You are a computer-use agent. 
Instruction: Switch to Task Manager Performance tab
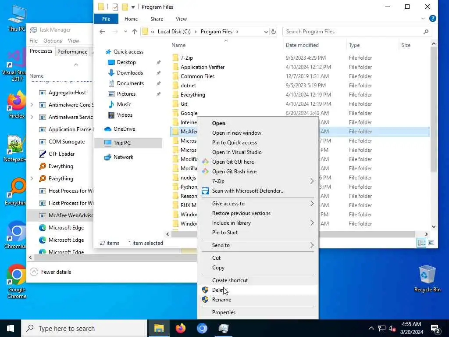click(x=72, y=52)
